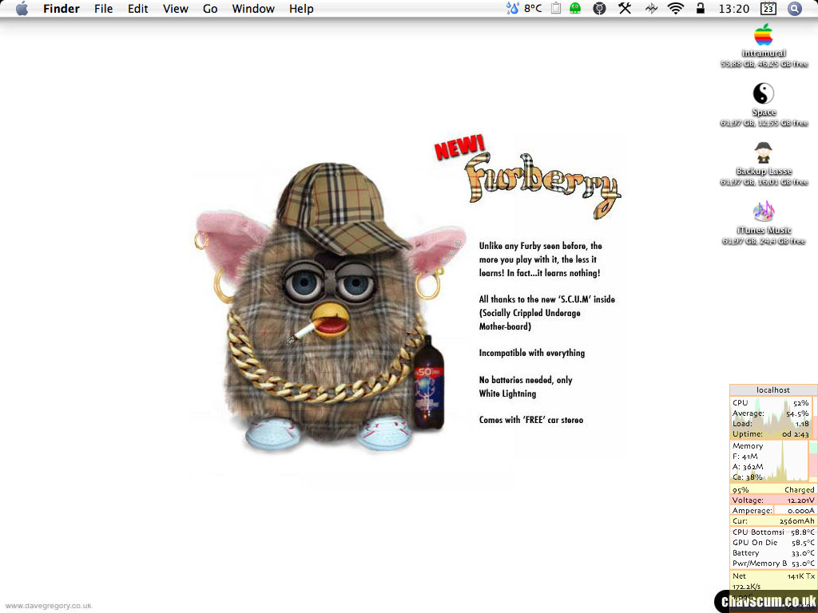Select the Space yin-yang drive icon
The height and width of the screenshot is (613, 818).
click(x=763, y=94)
